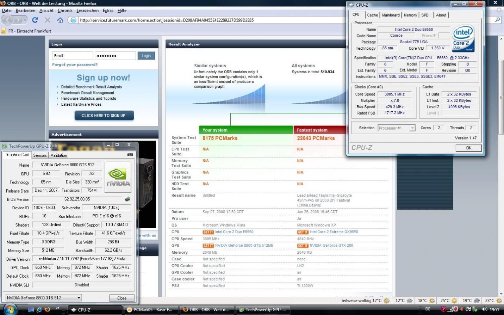
Task: Open the Extras menu in Firefox
Action: (108, 11)
